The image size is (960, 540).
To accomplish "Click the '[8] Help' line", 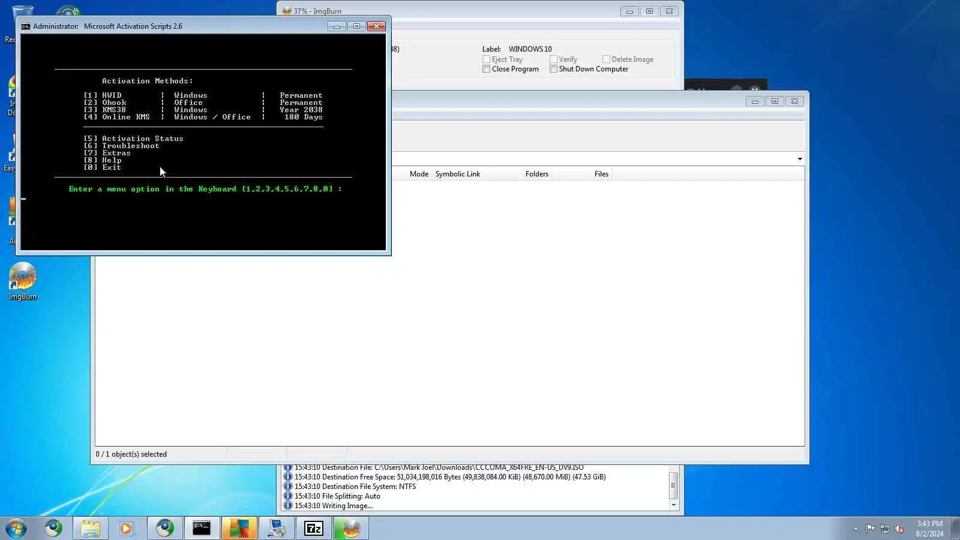I will tap(103, 160).
